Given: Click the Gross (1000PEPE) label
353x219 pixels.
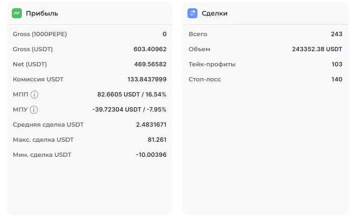Looking at the screenshot, I should [x=40, y=34].
